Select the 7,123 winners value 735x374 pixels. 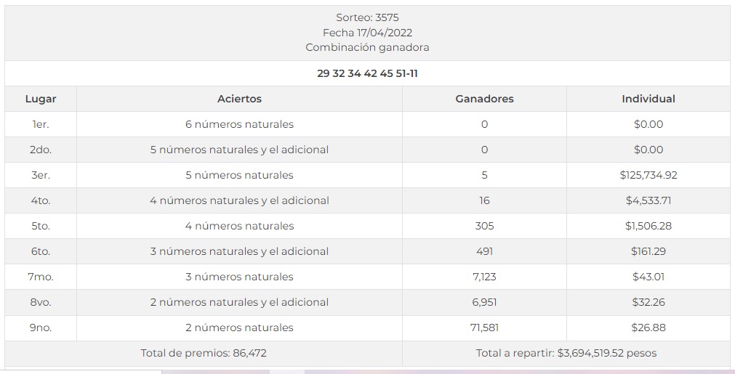click(484, 277)
